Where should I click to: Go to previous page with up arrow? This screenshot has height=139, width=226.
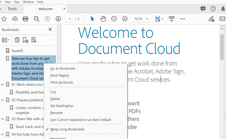pyautogui.click(x=47, y=19)
